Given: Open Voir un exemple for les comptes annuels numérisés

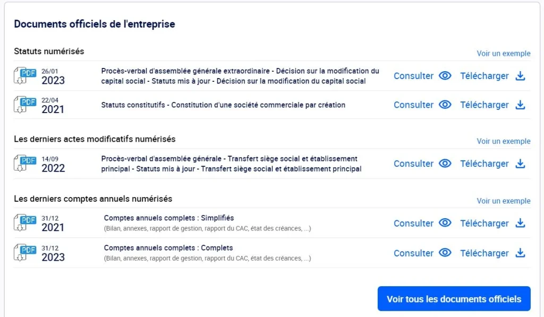Looking at the screenshot, I should (504, 201).
